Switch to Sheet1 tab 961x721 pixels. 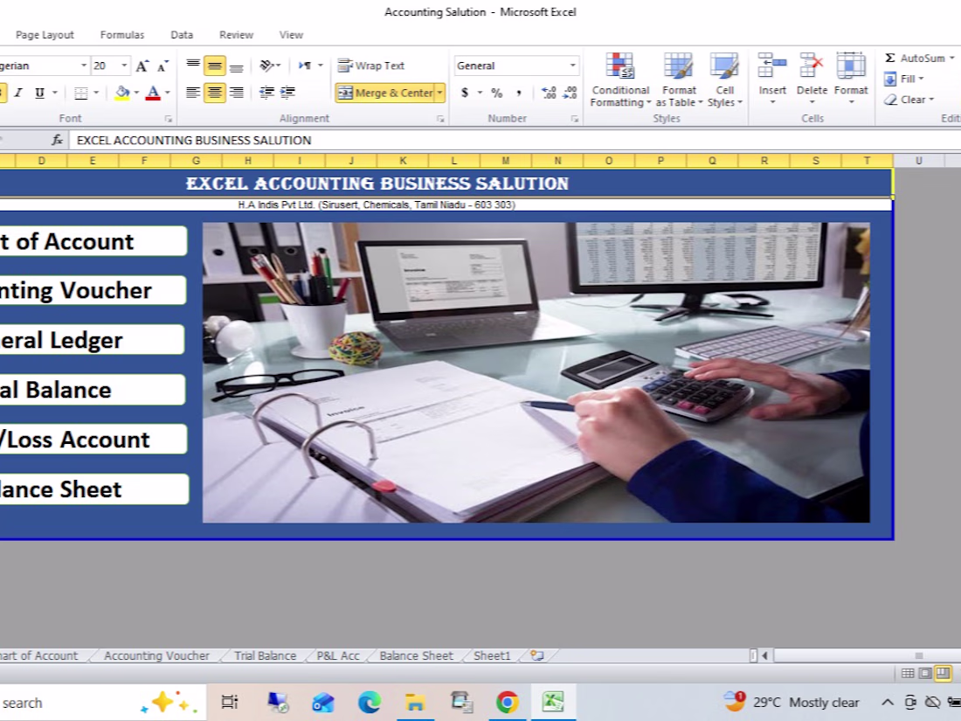[x=492, y=655]
